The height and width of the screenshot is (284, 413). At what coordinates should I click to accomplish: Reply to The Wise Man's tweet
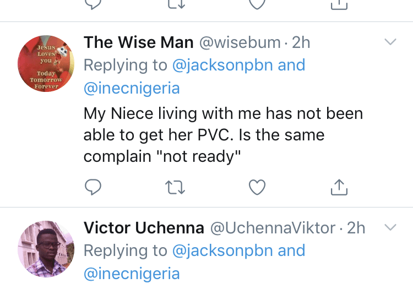coord(93,187)
